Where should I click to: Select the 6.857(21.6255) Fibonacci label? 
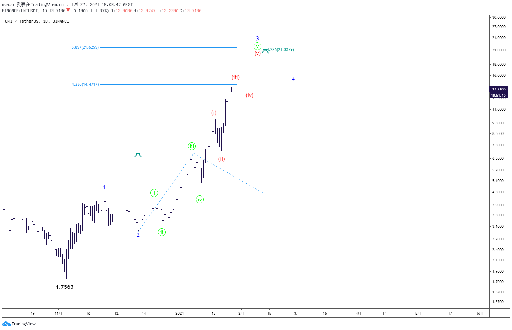tap(85, 47)
